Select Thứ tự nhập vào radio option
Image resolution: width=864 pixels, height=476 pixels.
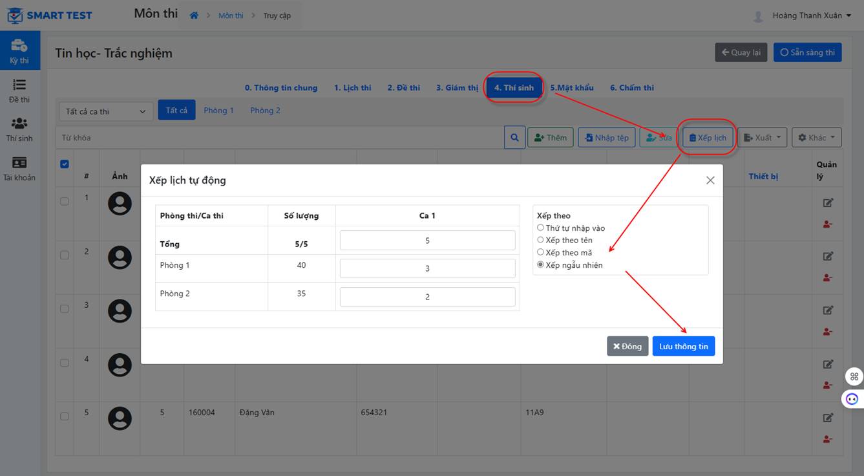[x=540, y=228]
